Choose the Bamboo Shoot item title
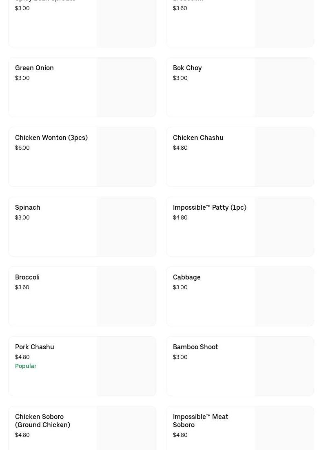Image resolution: width=328 pixels, height=450 pixels. (195, 347)
